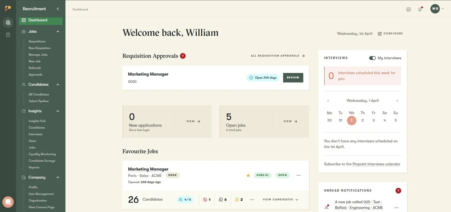Viewport: 451px width, 212px height.
Task: Click the star on Marketing Manager favourite
Action: tap(248, 175)
